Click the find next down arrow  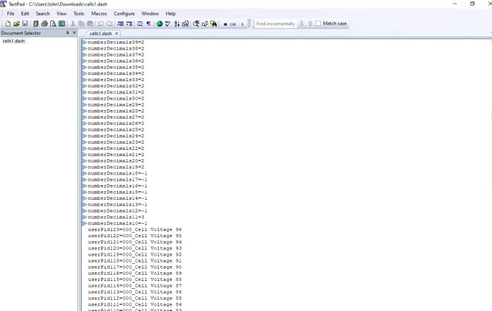pyautogui.click(x=301, y=23)
